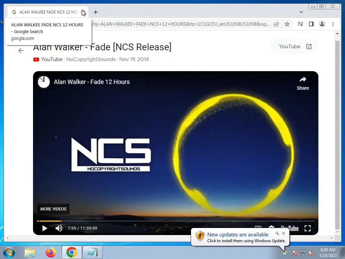Open video on YouTube via top-right button
Image resolution: width=345 pixels, height=259 pixels.
click(295, 47)
